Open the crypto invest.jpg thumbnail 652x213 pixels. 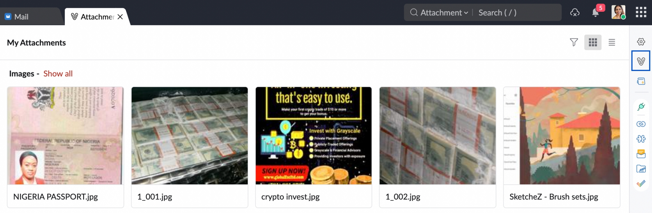[314, 135]
